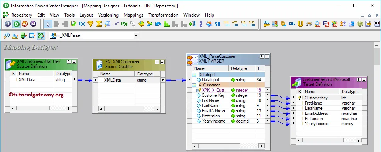This screenshot has width=381, height=152.
Task: Open the Transformation menu
Action: click(163, 15)
